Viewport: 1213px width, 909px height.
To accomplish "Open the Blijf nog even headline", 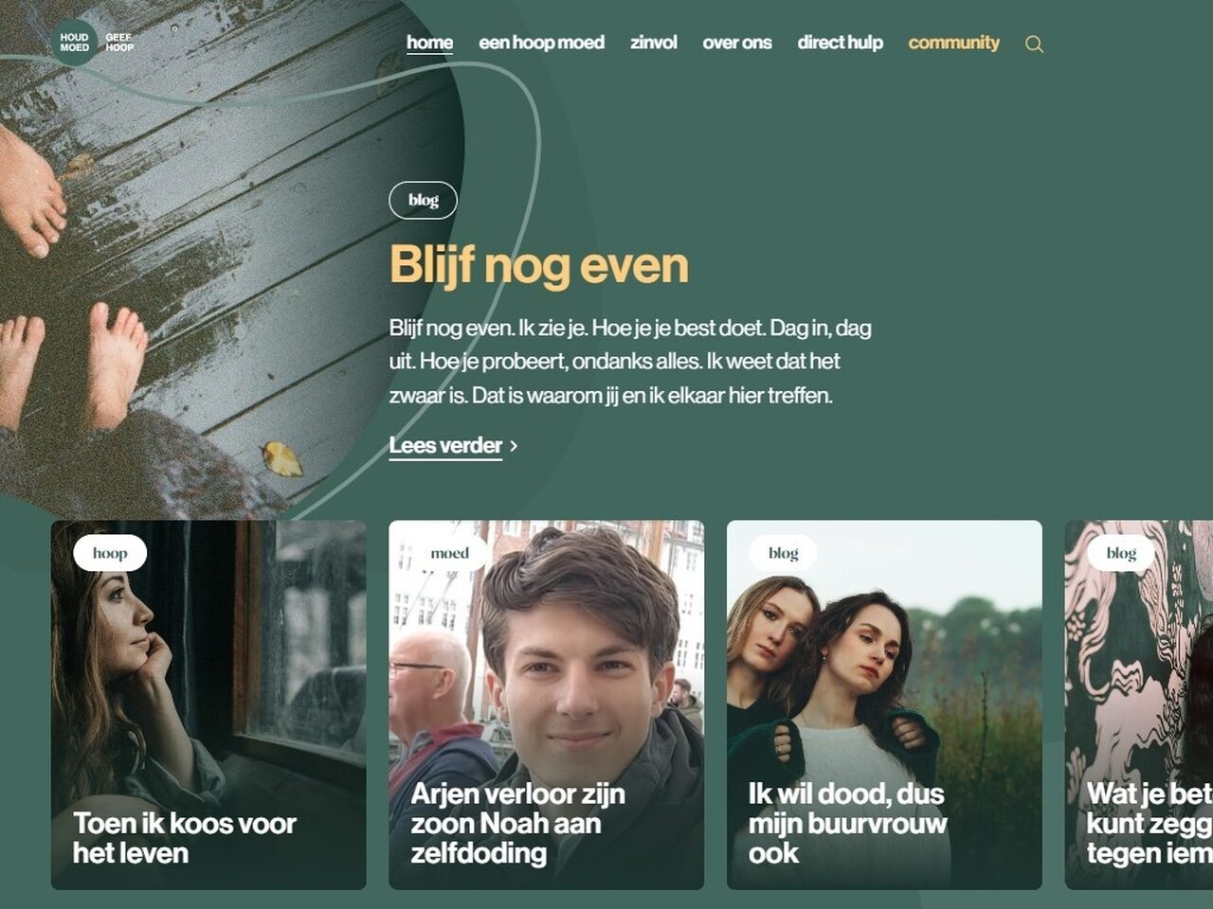I will coord(538,264).
